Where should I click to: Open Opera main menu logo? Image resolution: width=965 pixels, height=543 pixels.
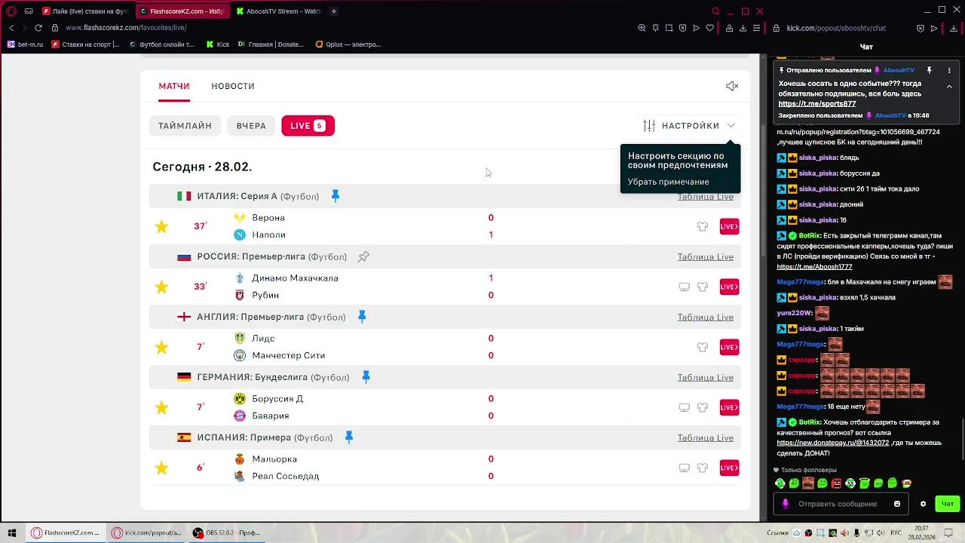click(11, 11)
